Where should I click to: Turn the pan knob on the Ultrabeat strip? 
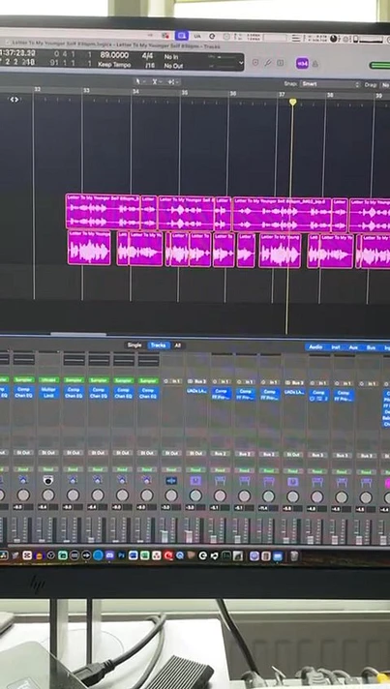[x=48, y=495]
